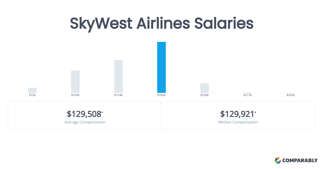The image size is (323, 169).
Task: Click the SkyWest Airlines Salaries heading
Action: click(161, 23)
